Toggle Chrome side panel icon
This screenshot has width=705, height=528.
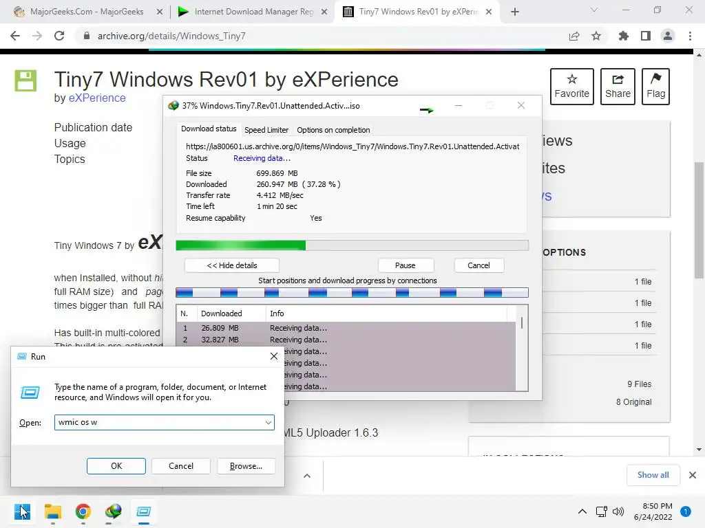pyautogui.click(x=646, y=36)
